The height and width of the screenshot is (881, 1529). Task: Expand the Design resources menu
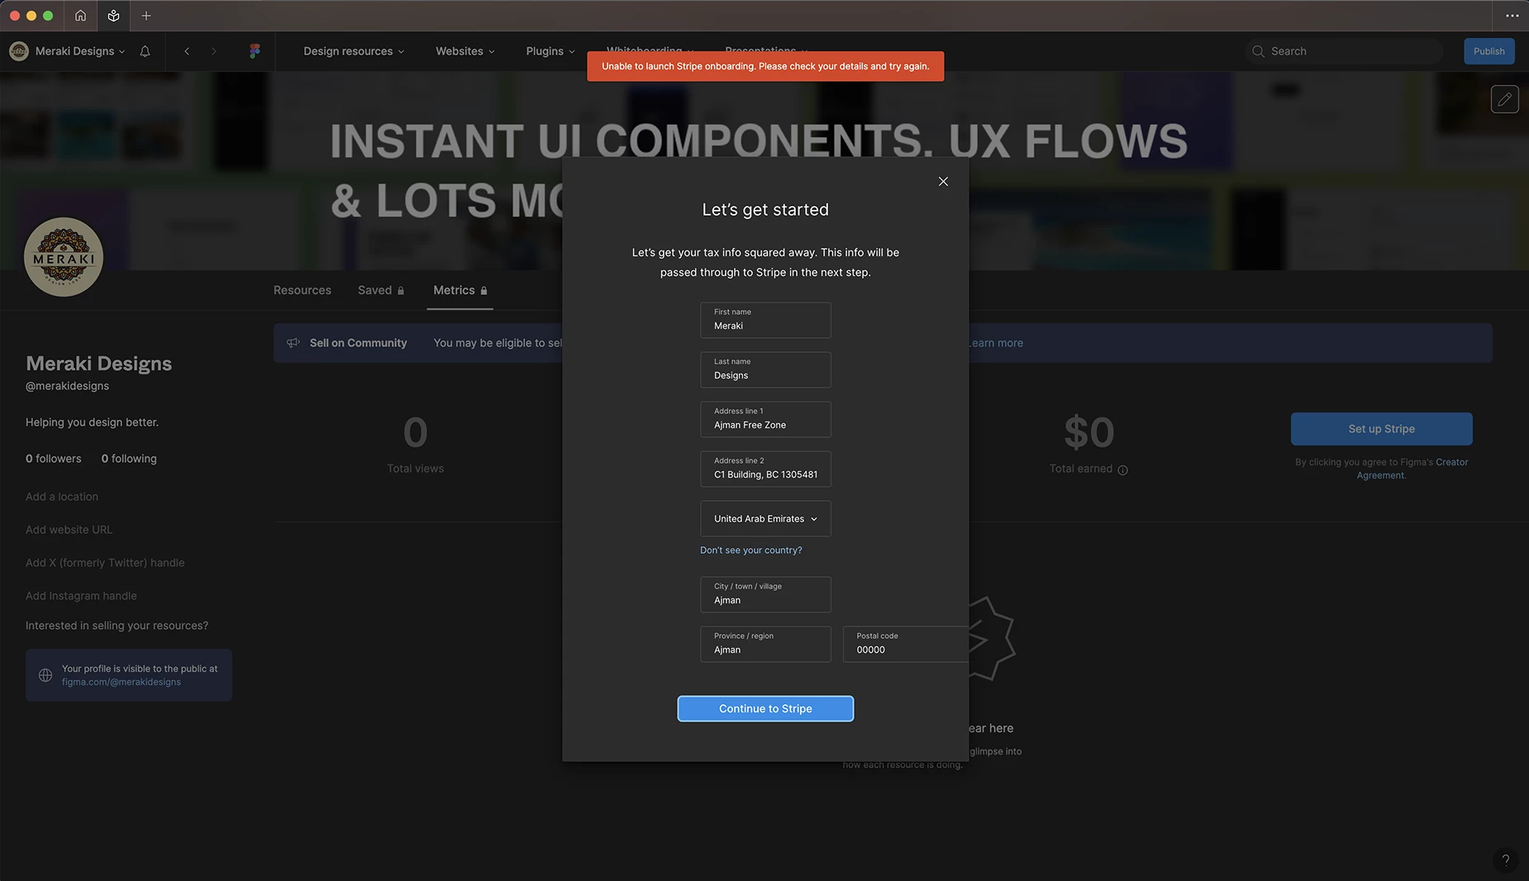pyautogui.click(x=354, y=51)
